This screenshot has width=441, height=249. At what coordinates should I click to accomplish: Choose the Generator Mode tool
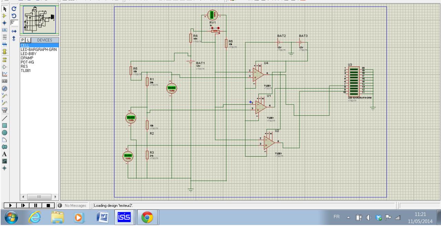coord(5,88)
